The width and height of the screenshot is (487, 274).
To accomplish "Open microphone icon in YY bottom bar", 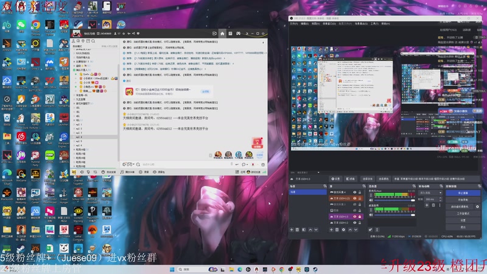I will [88, 172].
